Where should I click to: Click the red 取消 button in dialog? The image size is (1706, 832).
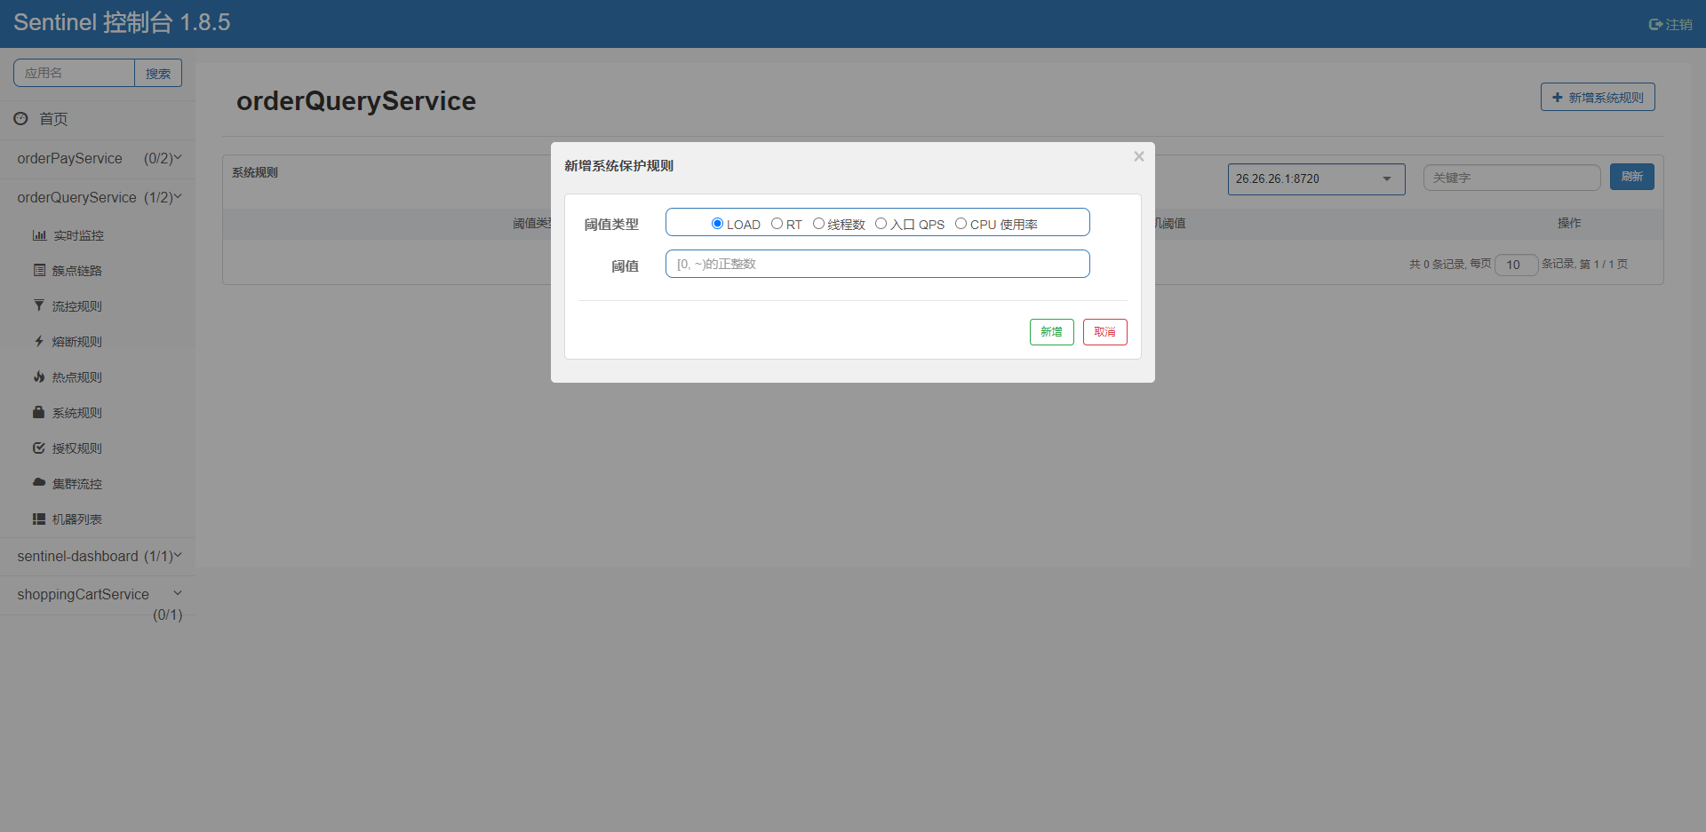(1105, 332)
